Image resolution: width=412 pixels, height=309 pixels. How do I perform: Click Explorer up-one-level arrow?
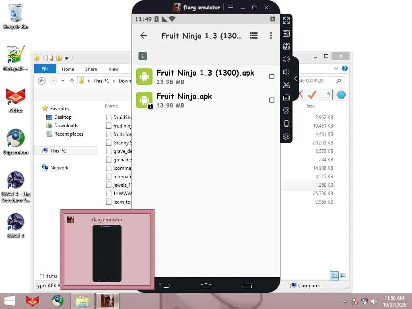pos(72,81)
